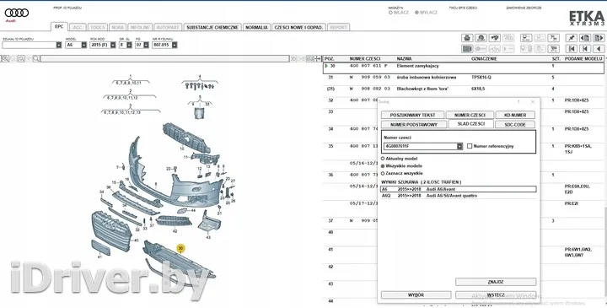
Task: Select Aktualny model radio option
Action: tap(383, 159)
